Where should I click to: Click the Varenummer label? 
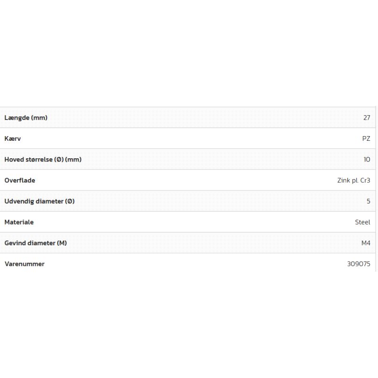point(25,264)
